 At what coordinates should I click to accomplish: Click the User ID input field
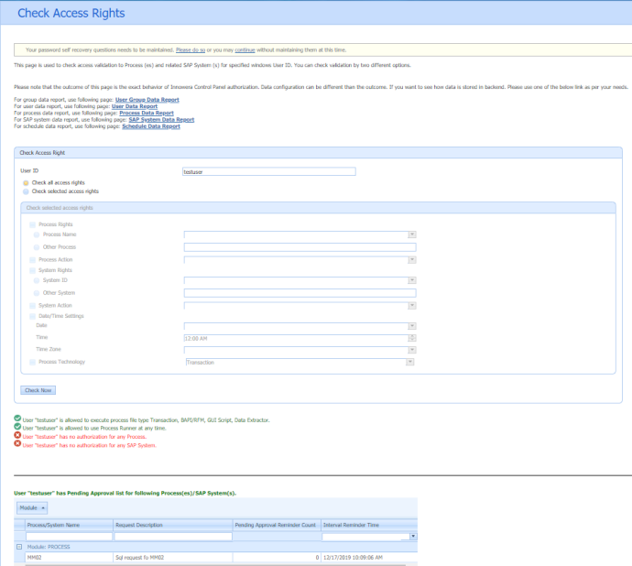pyautogui.click(x=269, y=172)
